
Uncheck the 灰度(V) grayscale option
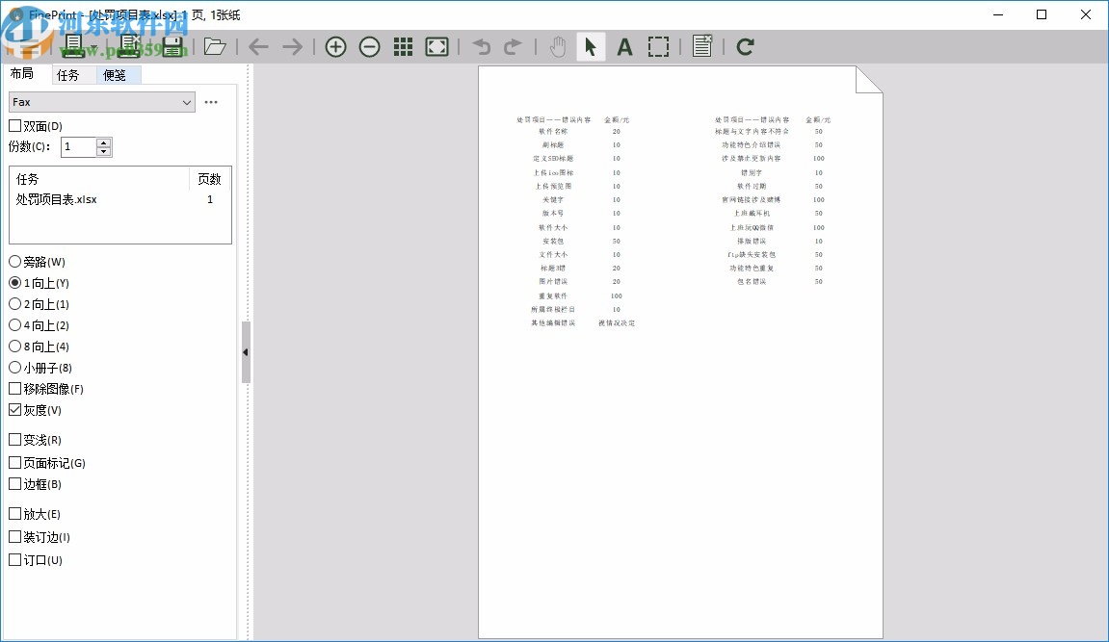(14, 410)
